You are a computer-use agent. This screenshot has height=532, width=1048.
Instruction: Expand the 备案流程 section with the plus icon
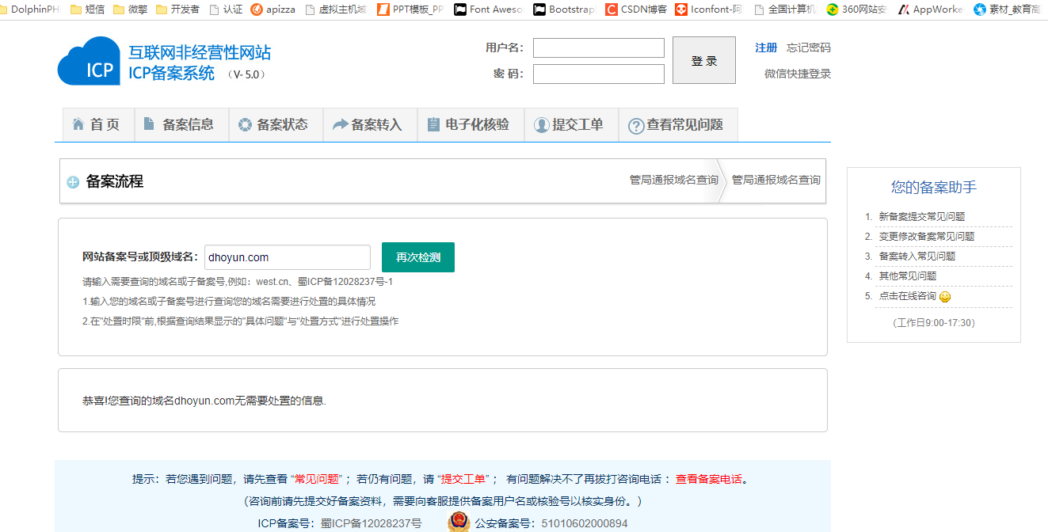click(x=72, y=181)
